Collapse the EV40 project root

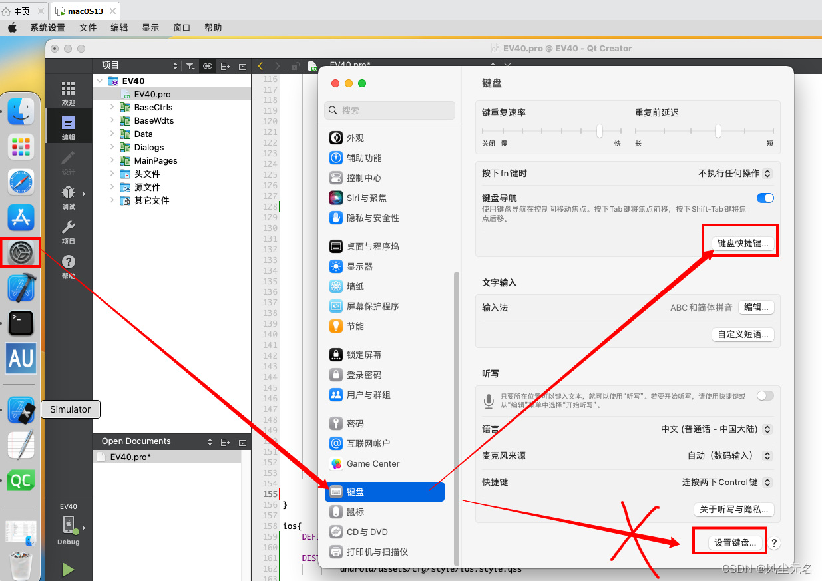click(x=100, y=81)
